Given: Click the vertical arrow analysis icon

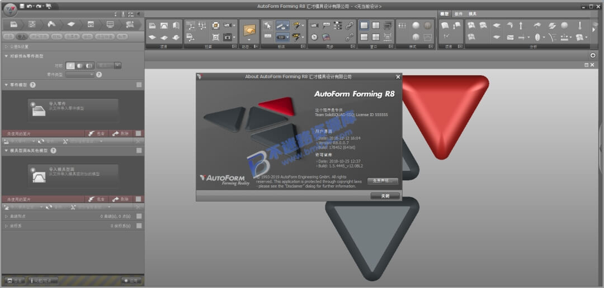Looking at the screenshot, I should click(521, 25).
